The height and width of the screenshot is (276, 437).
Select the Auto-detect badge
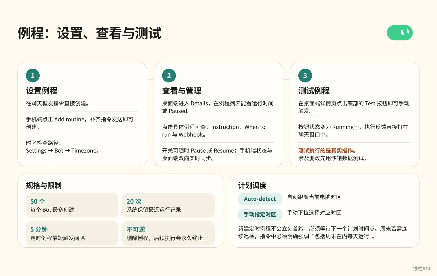click(x=260, y=199)
